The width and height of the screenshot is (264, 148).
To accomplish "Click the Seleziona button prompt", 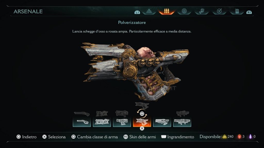I will pyautogui.click(x=54, y=137).
